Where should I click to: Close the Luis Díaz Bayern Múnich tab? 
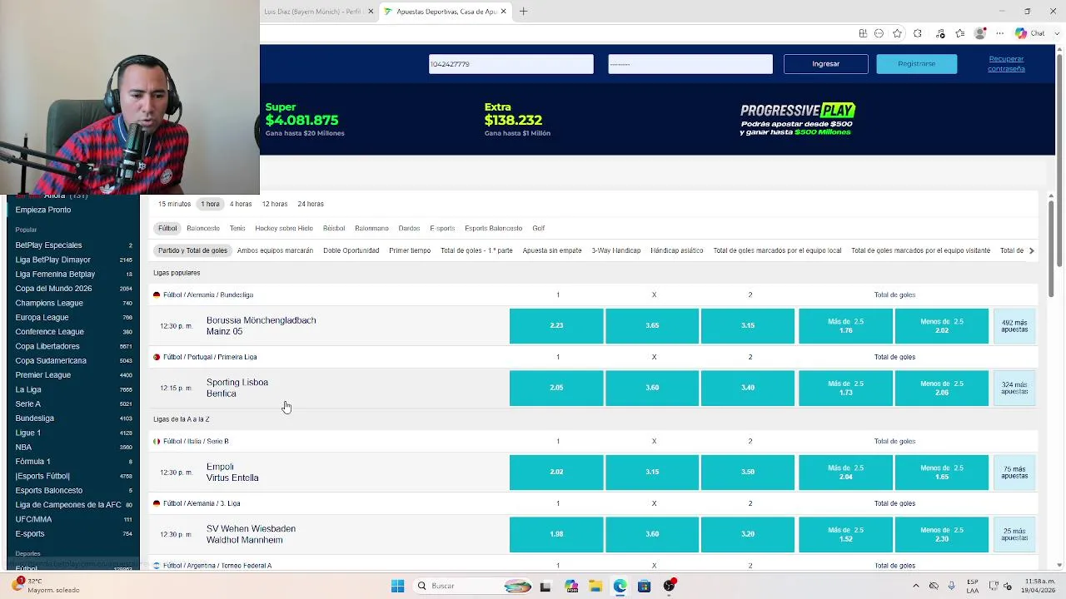click(x=371, y=12)
